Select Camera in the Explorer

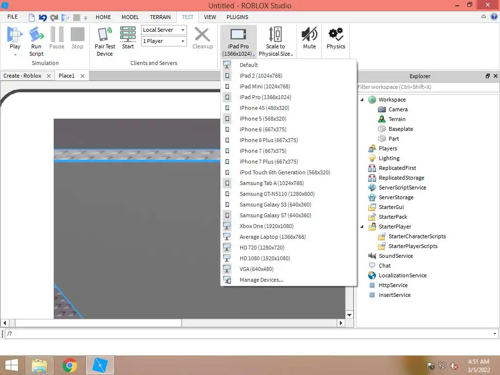coord(398,109)
